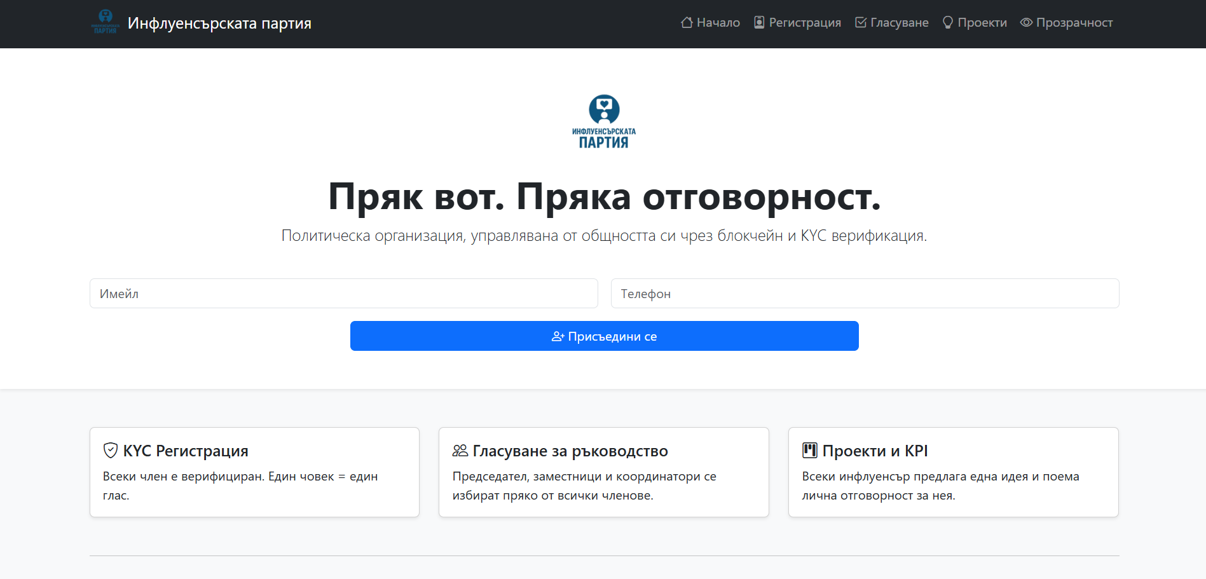Focus the Имейл input field
Screen dimensions: 1206x579
(344, 293)
